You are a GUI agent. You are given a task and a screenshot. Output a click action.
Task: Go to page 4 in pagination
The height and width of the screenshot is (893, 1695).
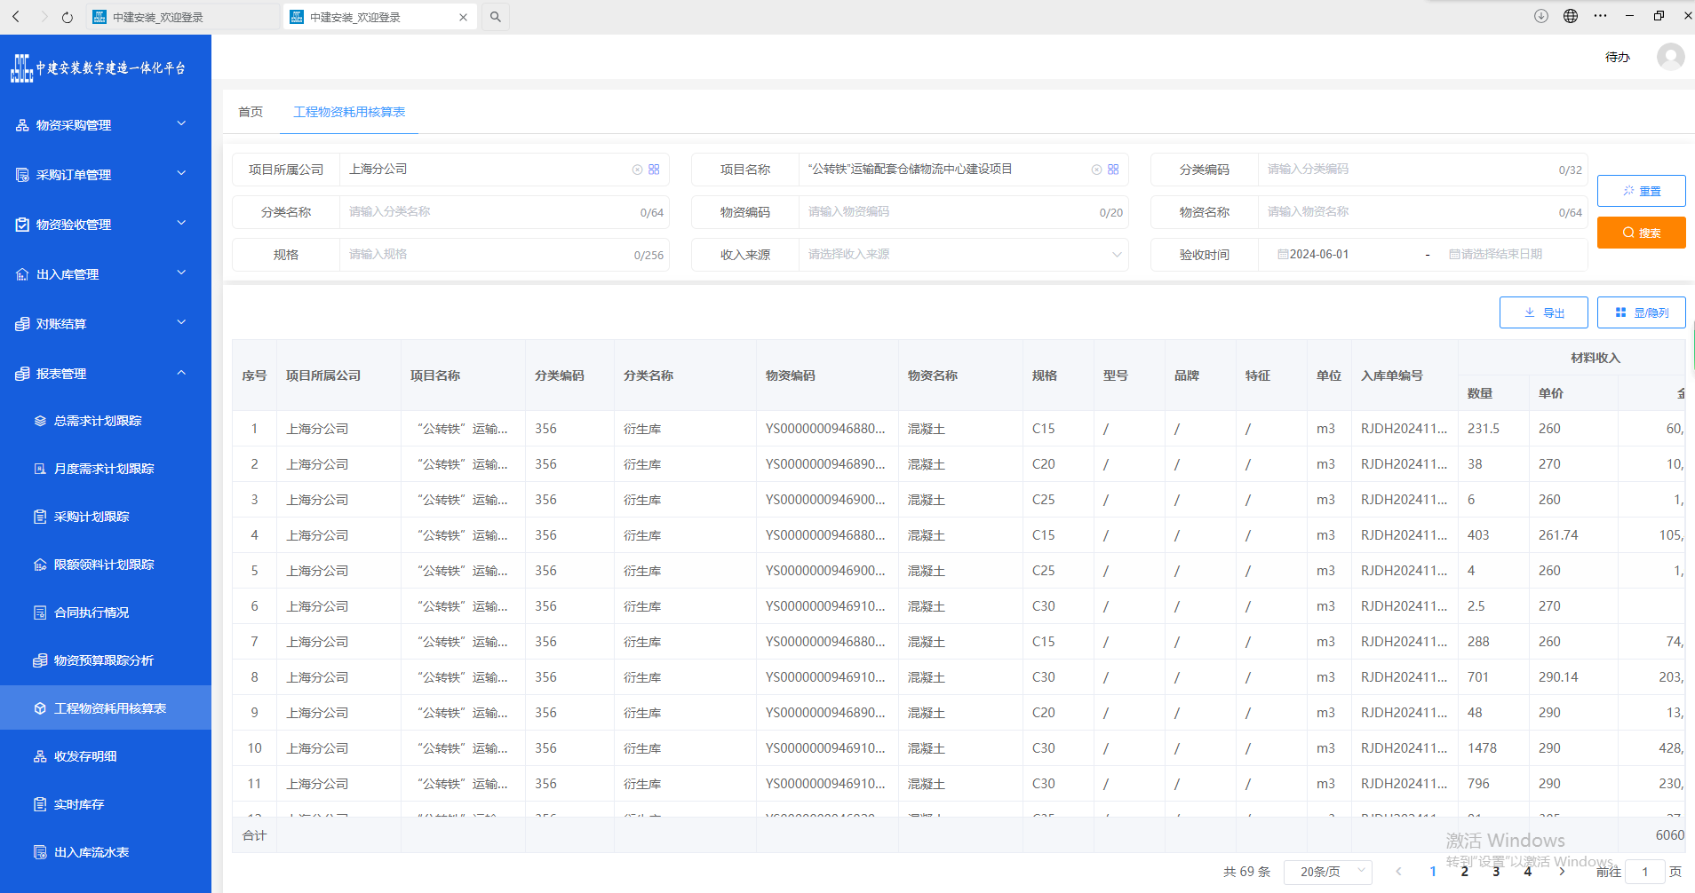(1528, 872)
